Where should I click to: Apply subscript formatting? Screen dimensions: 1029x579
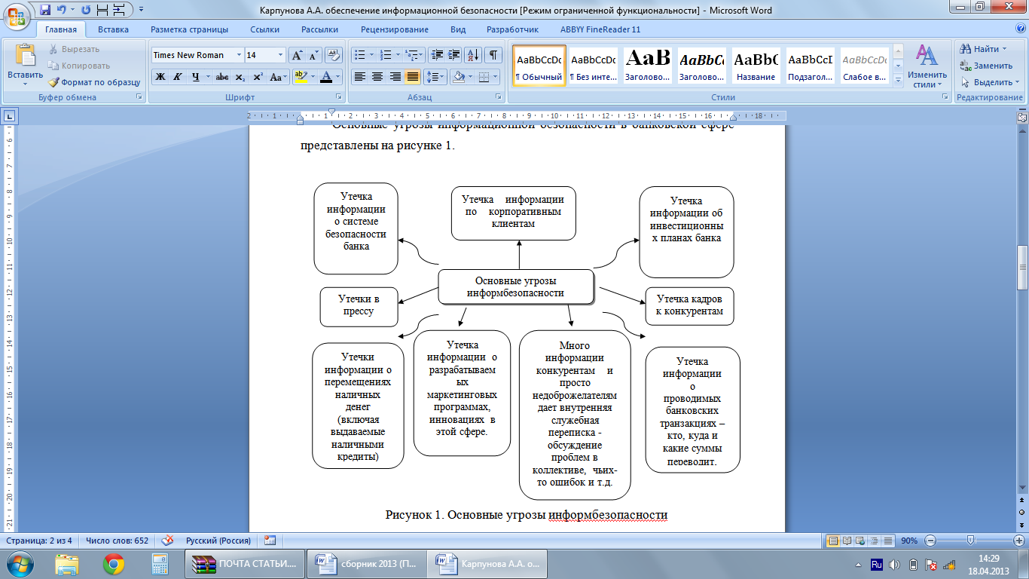point(240,77)
